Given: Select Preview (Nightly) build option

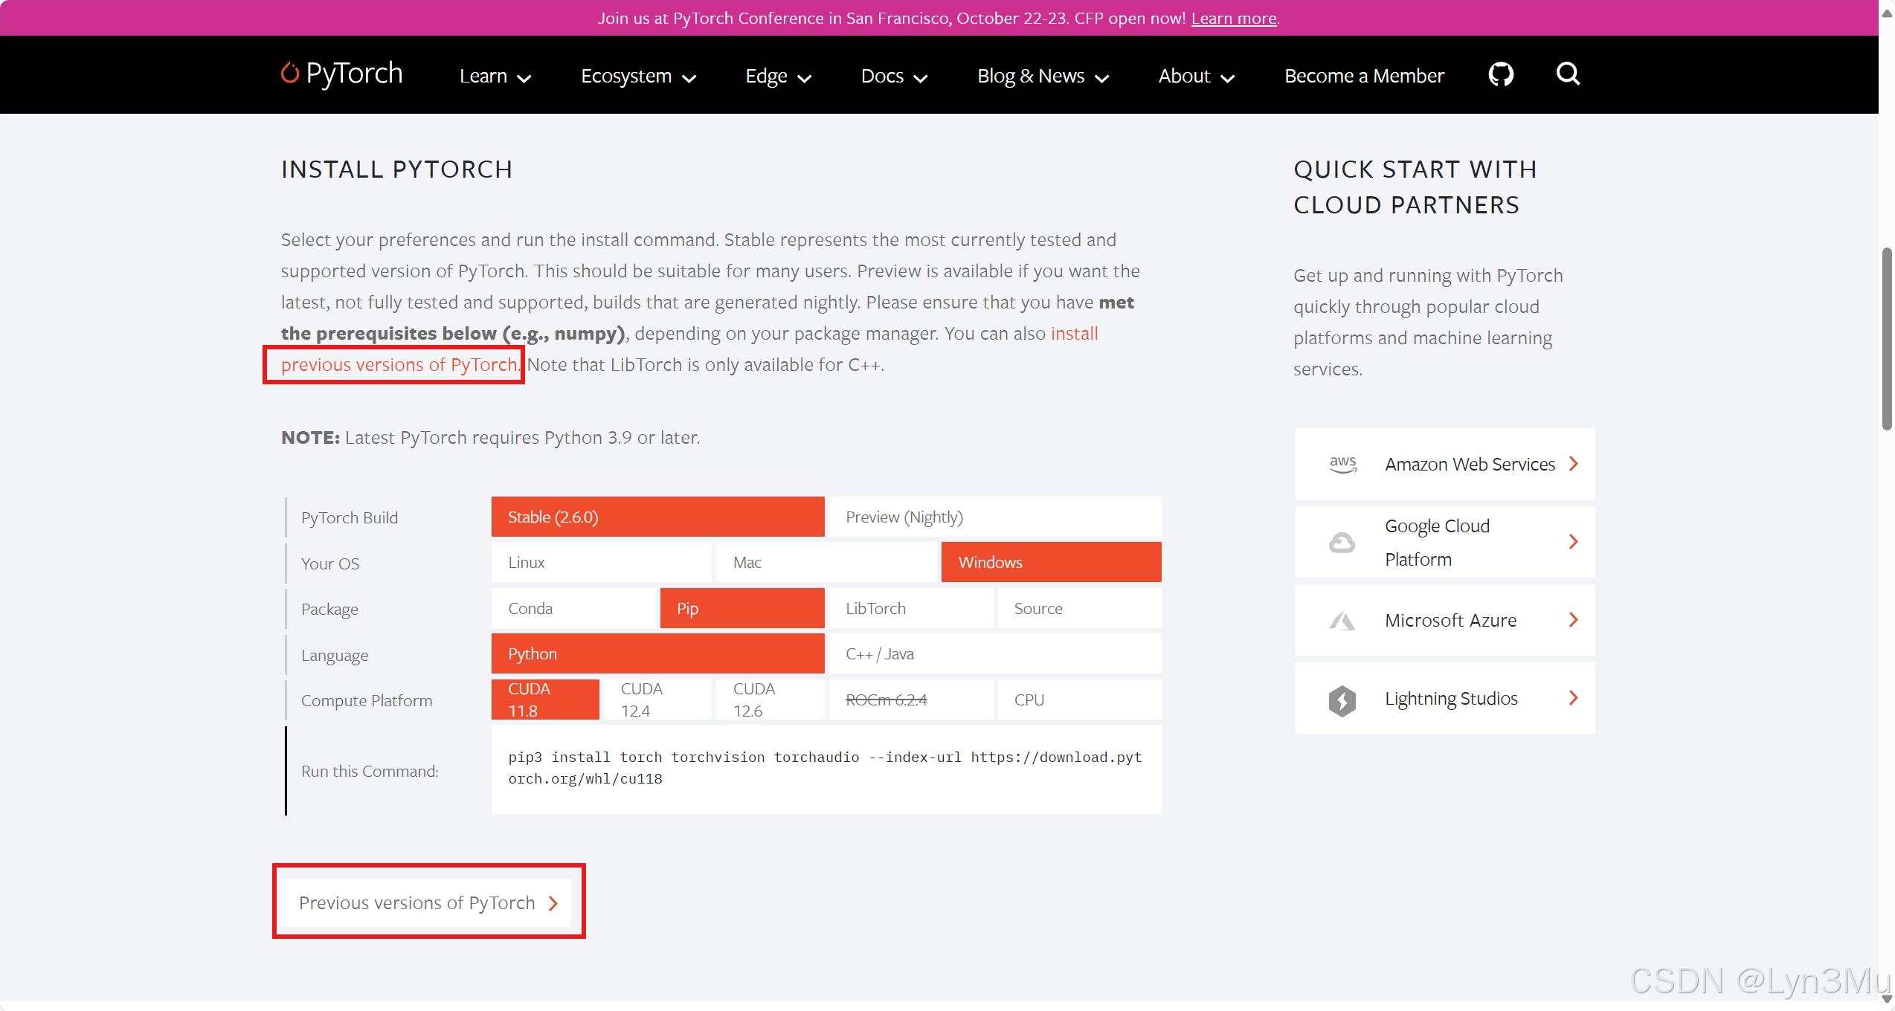Looking at the screenshot, I should pos(994,517).
